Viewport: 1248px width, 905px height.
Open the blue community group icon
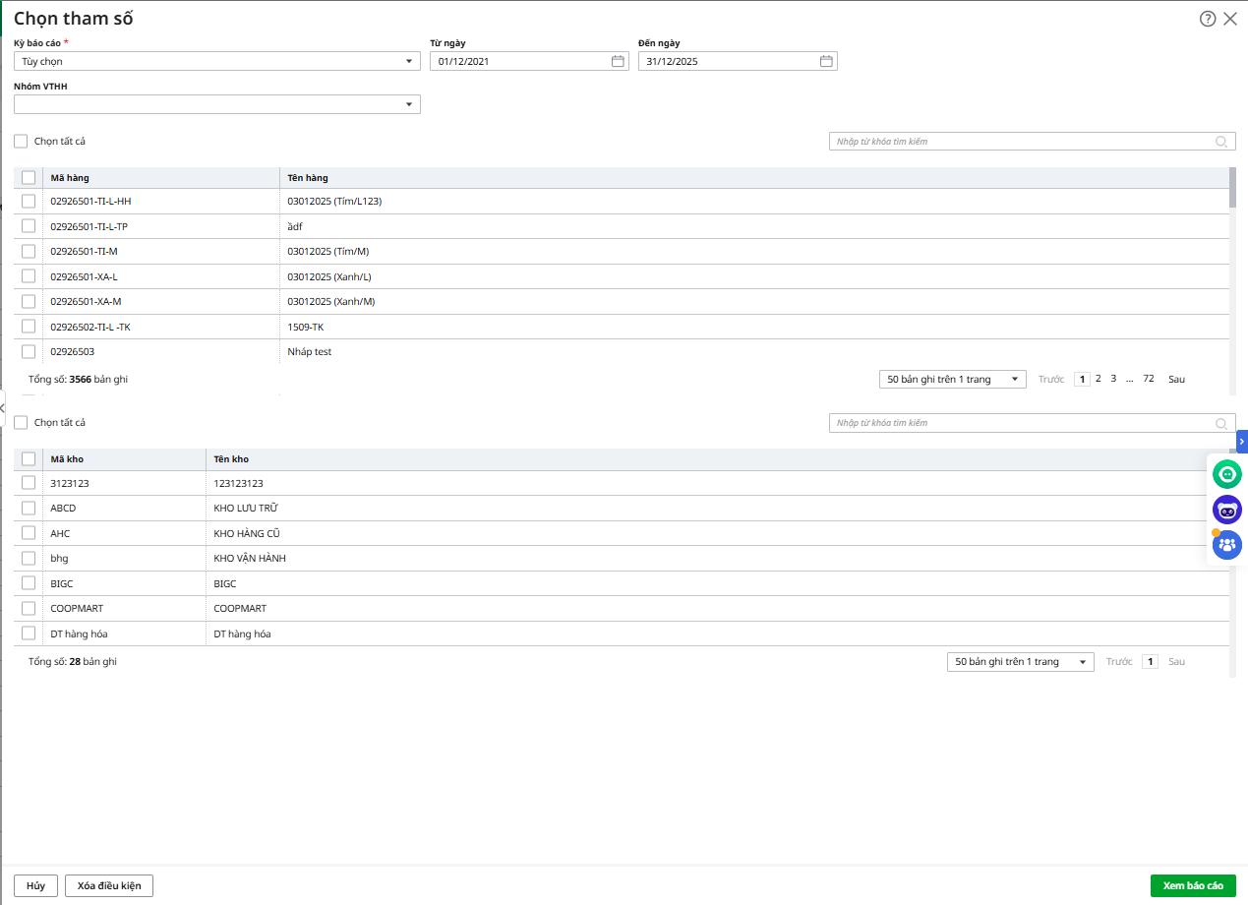tap(1226, 544)
